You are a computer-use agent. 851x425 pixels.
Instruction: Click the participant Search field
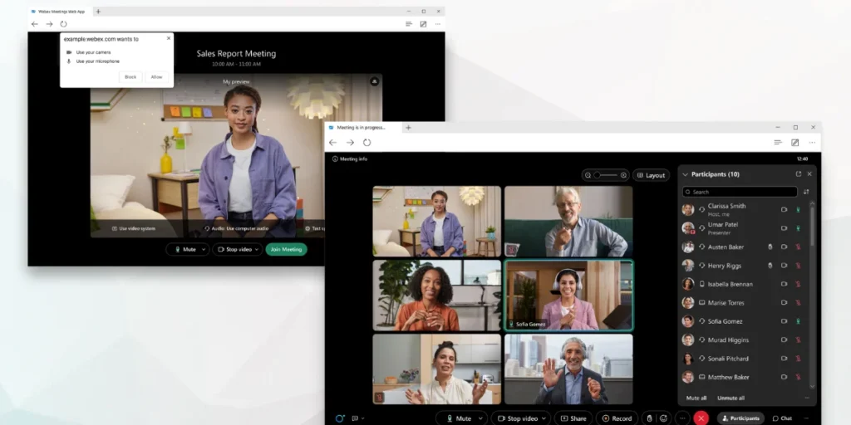[740, 192]
